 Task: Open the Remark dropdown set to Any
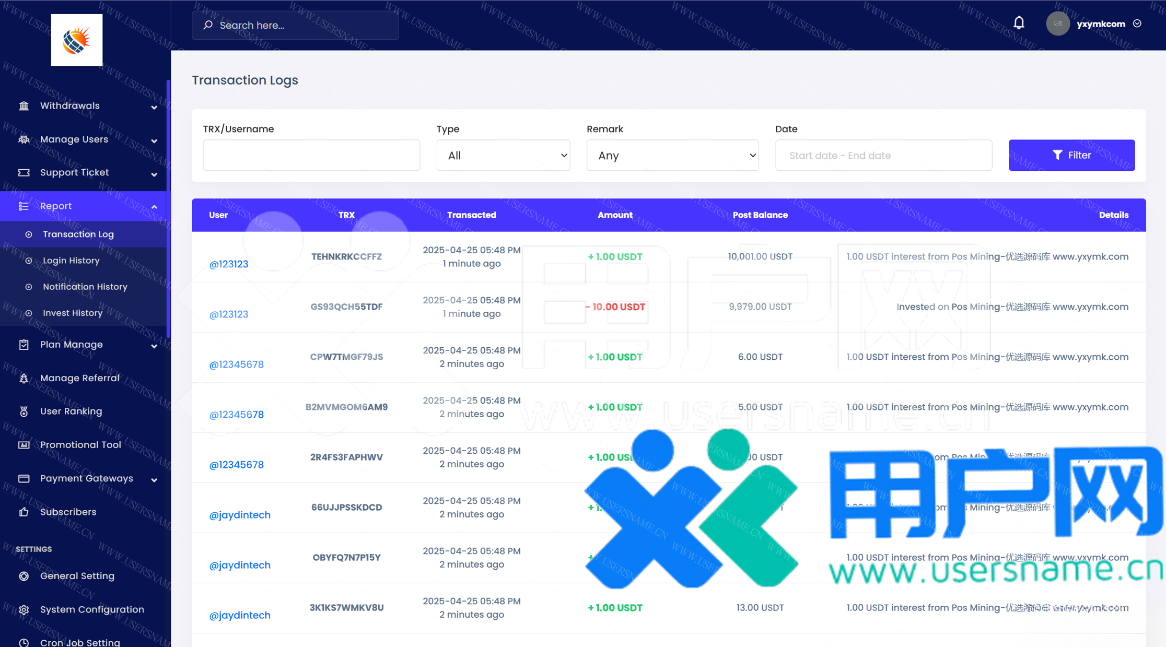click(672, 155)
